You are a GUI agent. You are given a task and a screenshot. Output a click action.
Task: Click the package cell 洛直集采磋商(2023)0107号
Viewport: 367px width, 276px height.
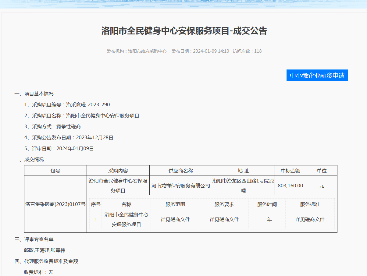(x=55, y=204)
